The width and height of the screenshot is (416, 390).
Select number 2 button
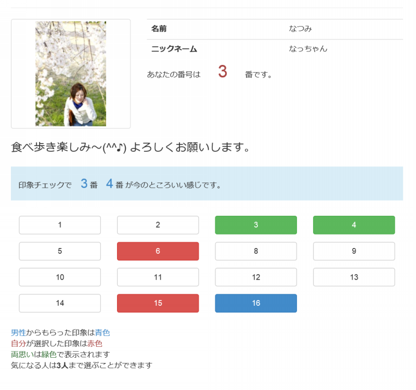(158, 225)
